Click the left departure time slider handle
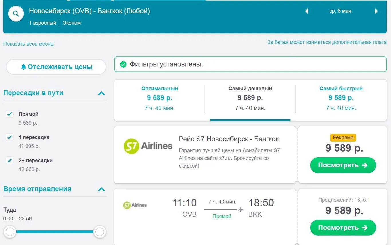 coord(10,232)
